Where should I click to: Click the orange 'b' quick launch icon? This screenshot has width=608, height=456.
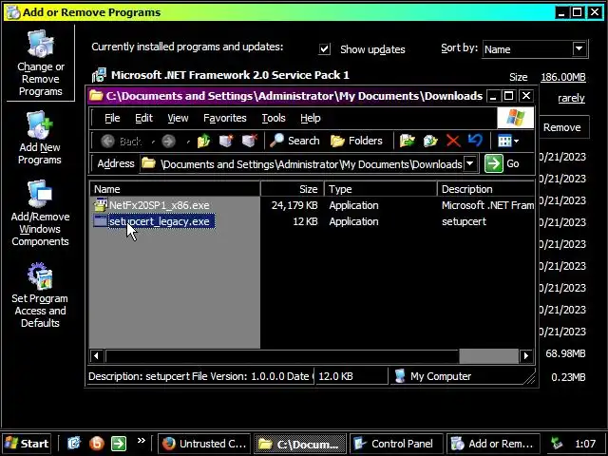[97, 443]
